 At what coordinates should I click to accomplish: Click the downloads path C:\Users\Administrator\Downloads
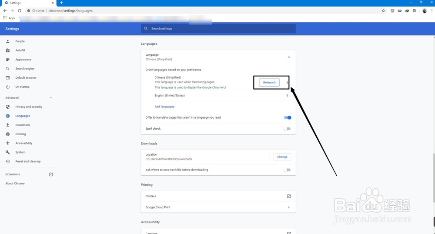tap(169, 159)
